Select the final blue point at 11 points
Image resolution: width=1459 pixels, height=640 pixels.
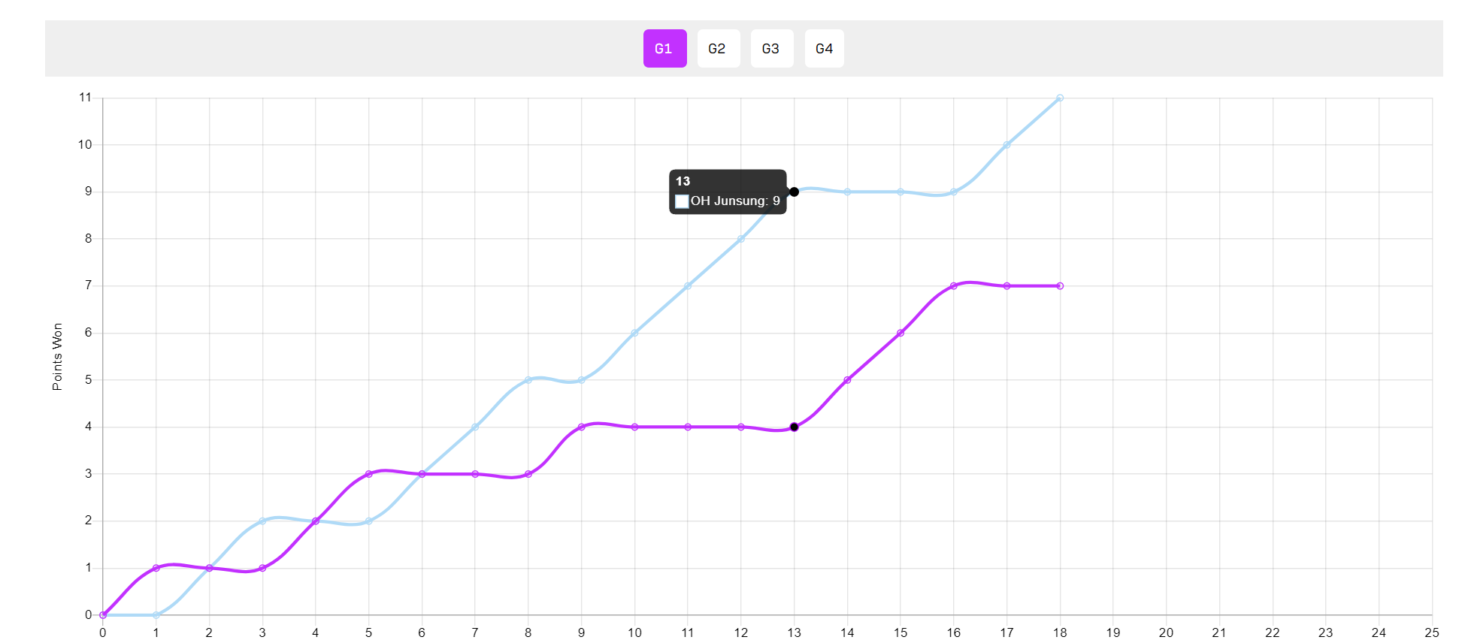coord(1060,98)
